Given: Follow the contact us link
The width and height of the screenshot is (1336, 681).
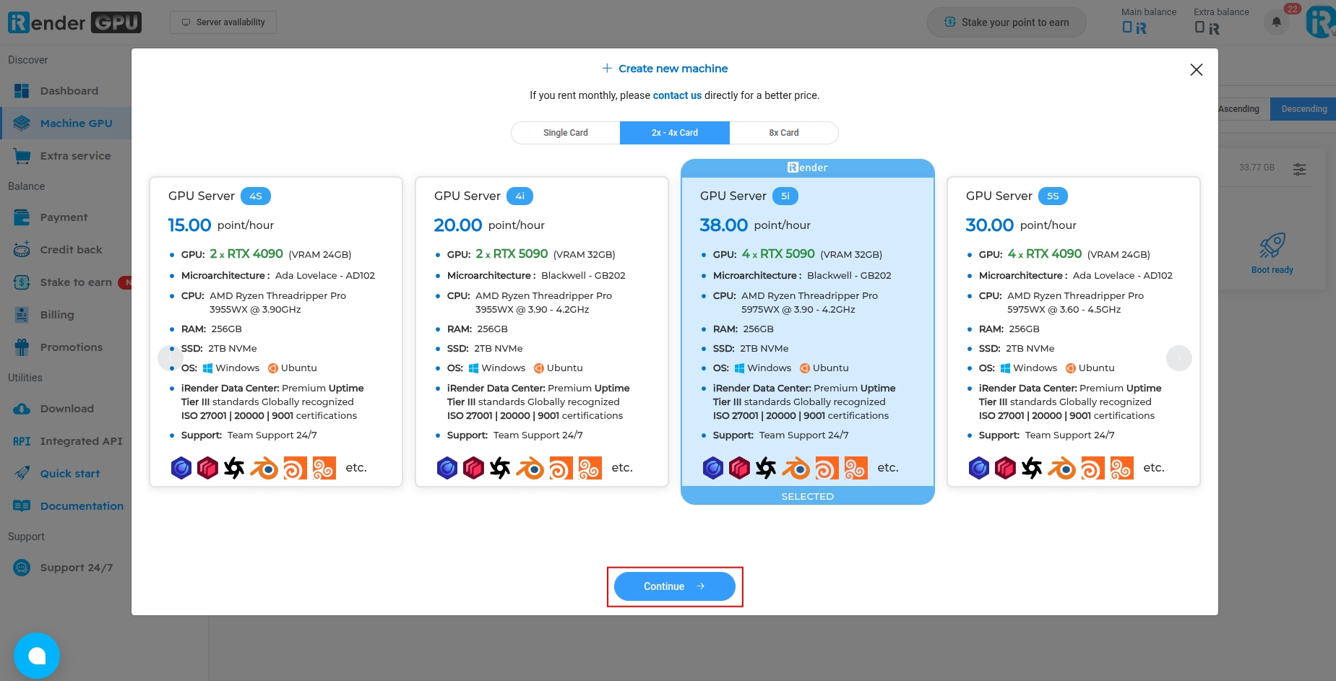Looking at the screenshot, I should (677, 95).
